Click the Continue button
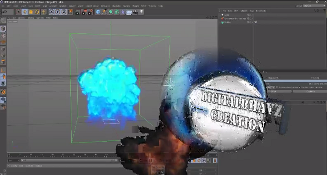Screen dimensions: 327x175 coord(310,91)
